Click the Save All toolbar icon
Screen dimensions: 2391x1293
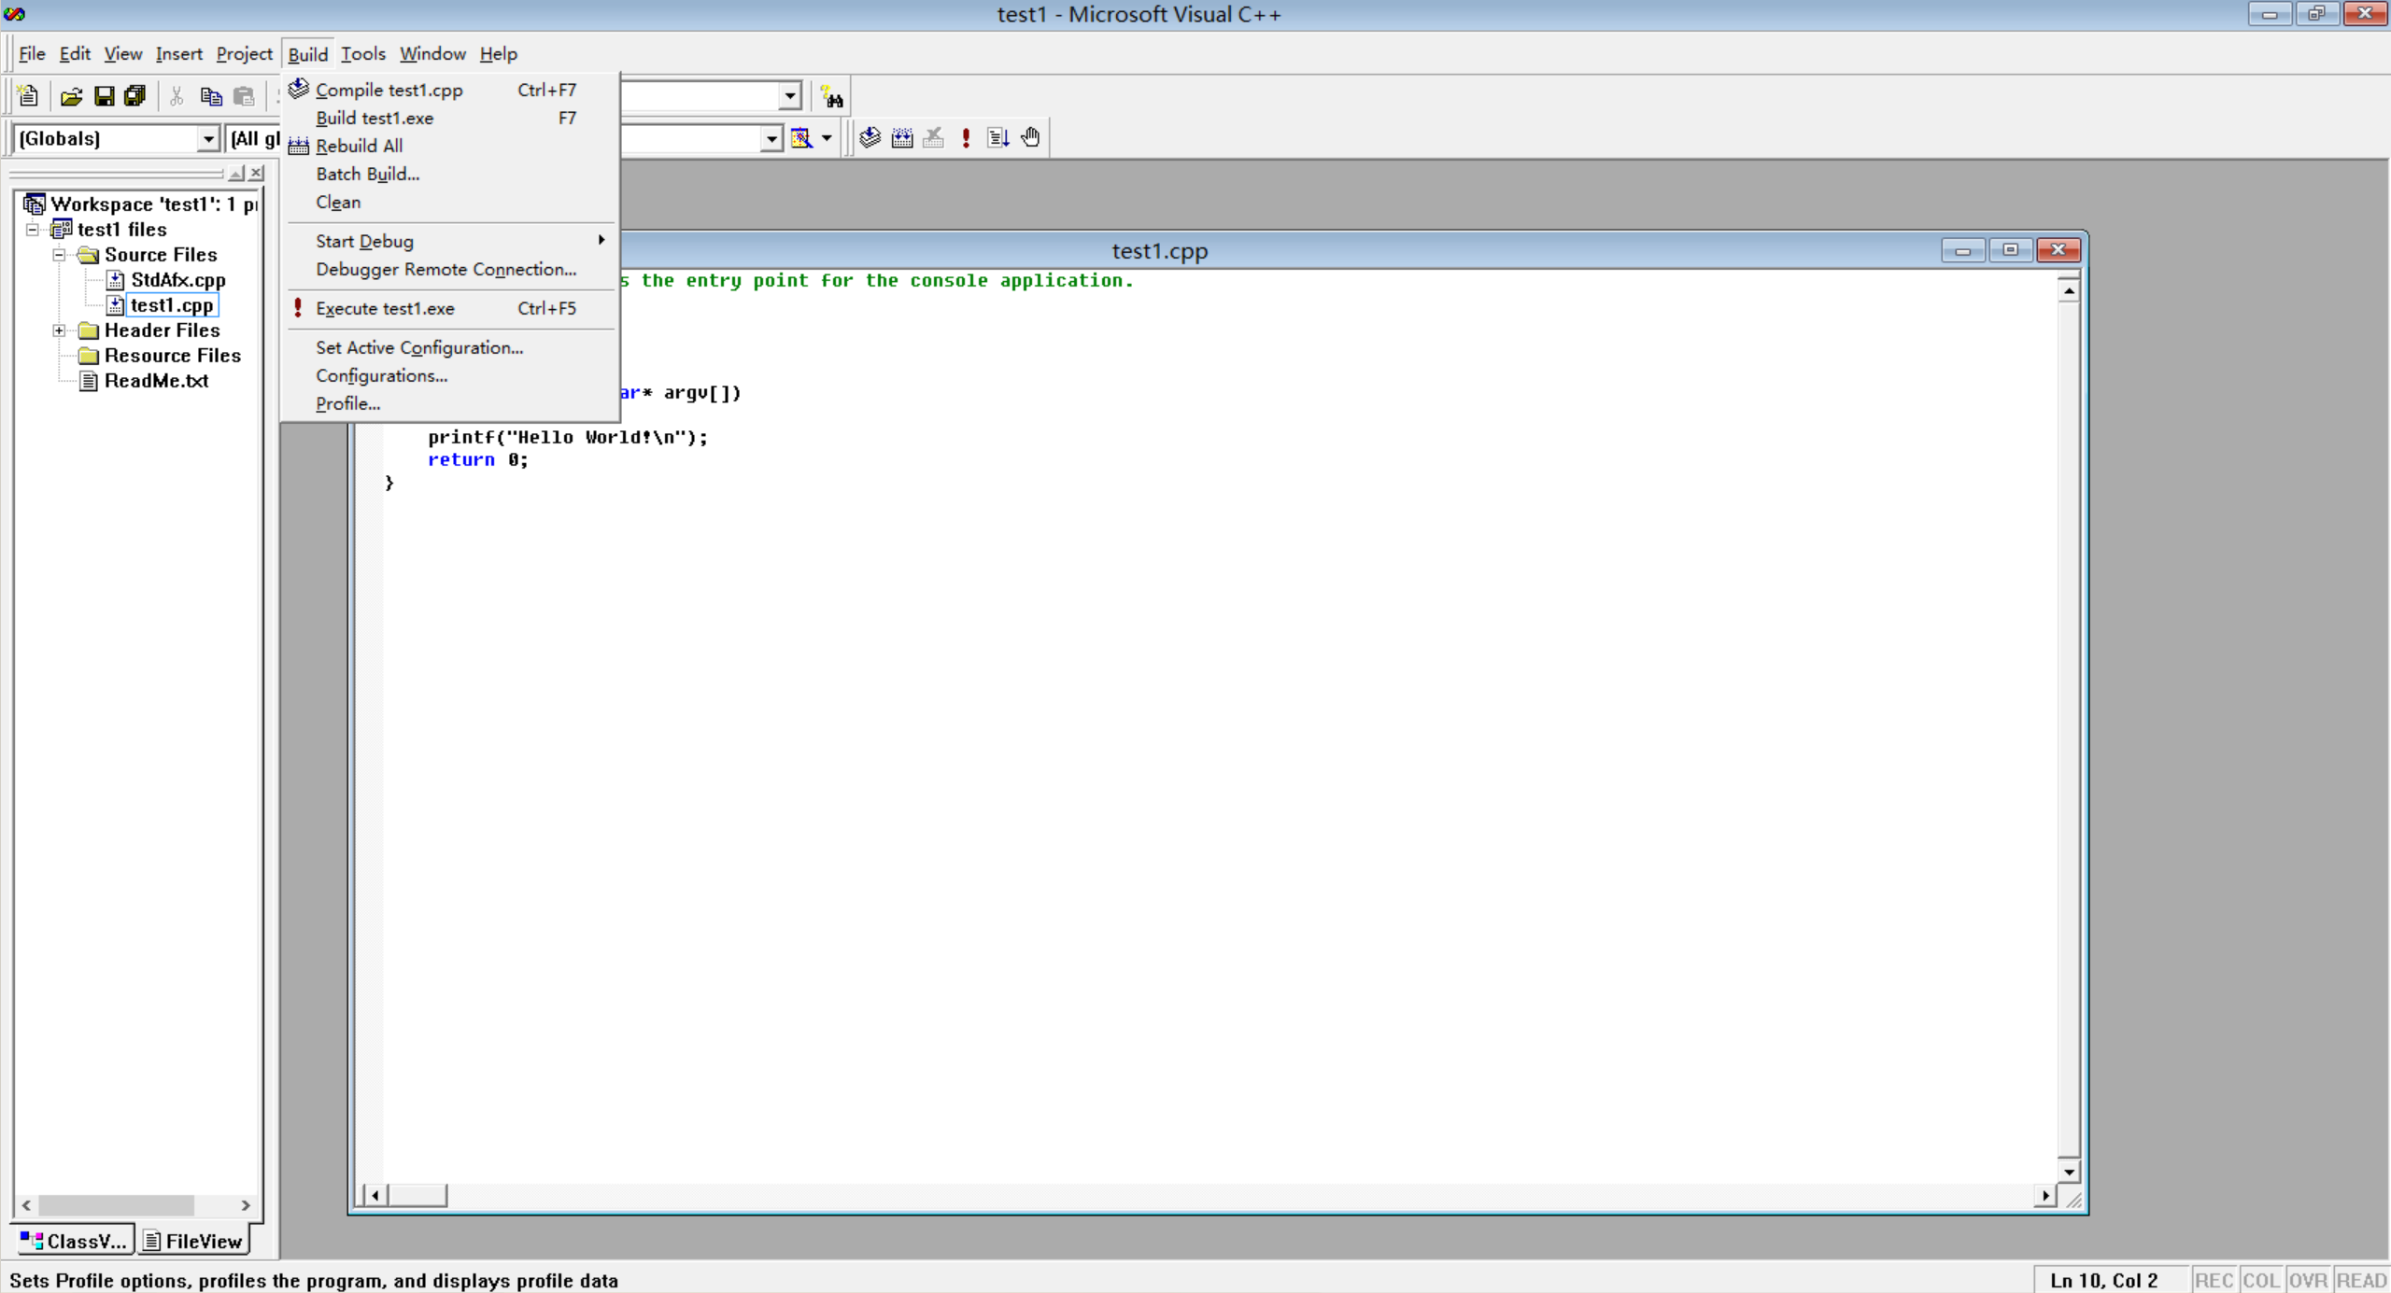point(135,96)
